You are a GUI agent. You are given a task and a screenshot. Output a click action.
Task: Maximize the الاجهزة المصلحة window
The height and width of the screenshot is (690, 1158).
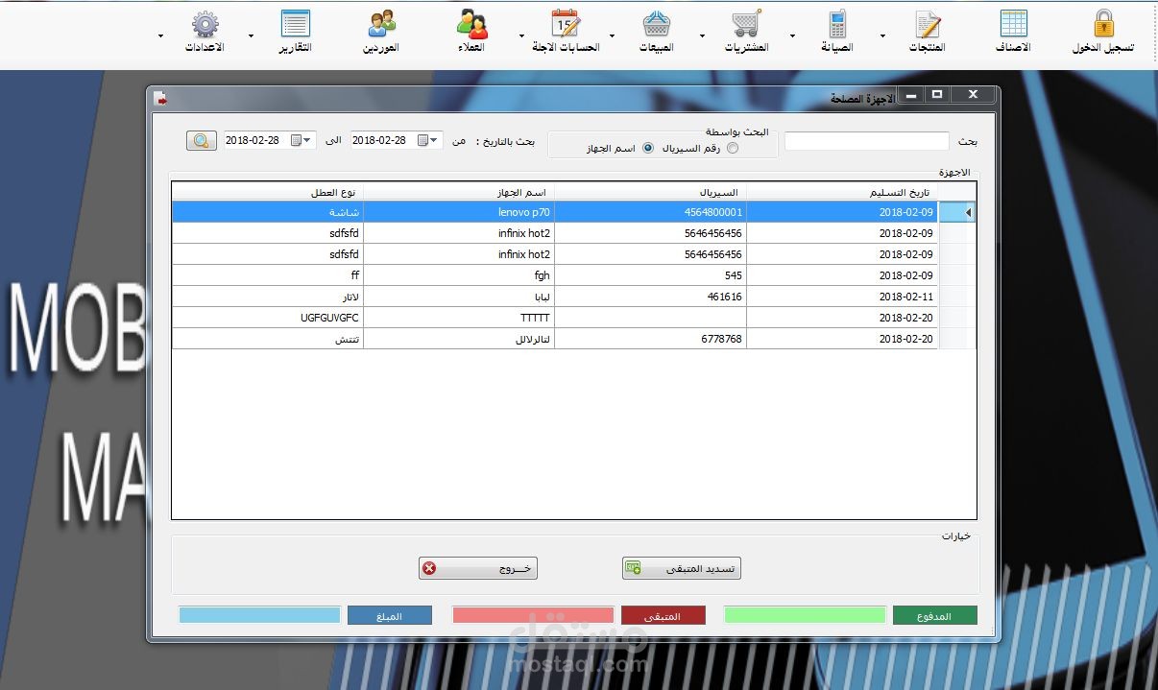[937, 94]
